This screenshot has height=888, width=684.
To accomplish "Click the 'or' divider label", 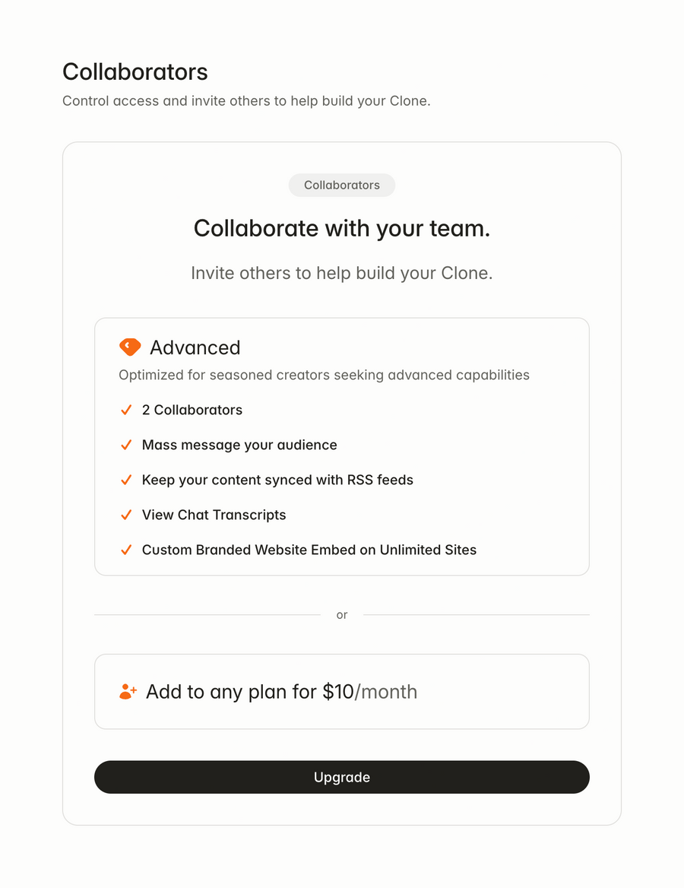I will [x=341, y=614].
